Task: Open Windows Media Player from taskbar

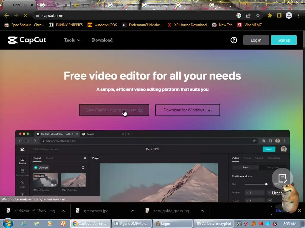Action: tap(50, 224)
